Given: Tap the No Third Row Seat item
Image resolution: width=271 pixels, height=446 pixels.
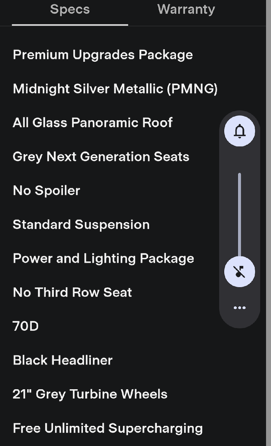Looking at the screenshot, I should click(x=72, y=292).
